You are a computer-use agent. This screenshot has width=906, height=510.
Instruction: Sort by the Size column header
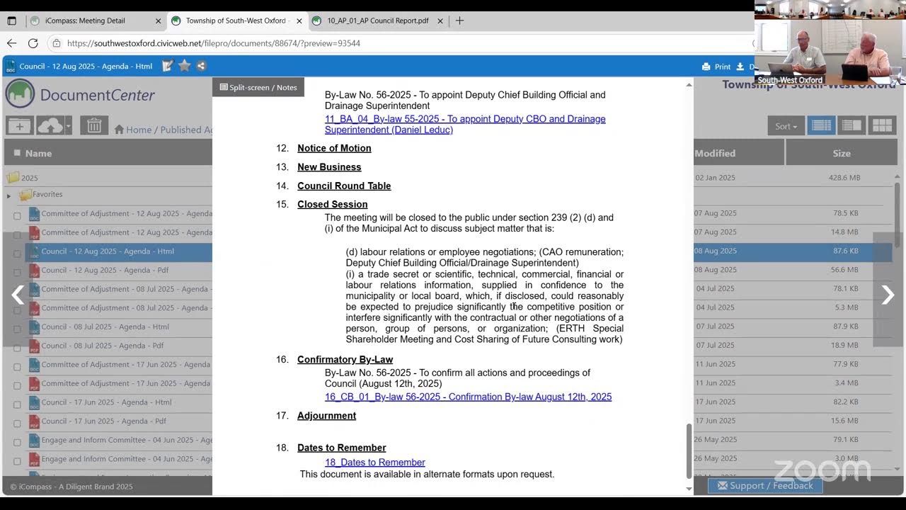tap(842, 153)
